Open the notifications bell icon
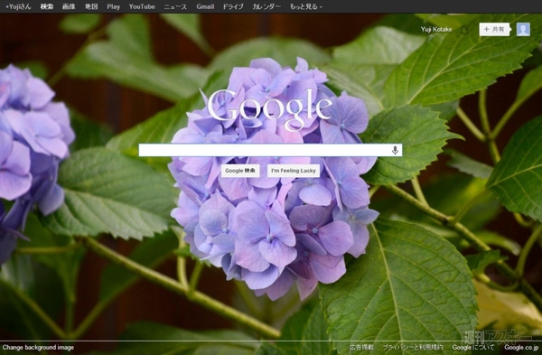This screenshot has height=355, width=542. 464,30
